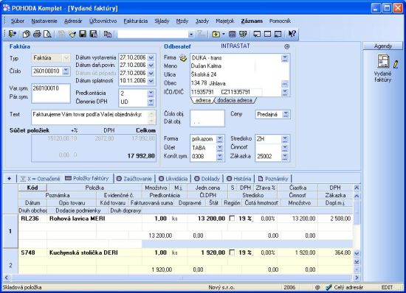Open the Stredisko ZH list
The height and width of the screenshot is (293, 406).
[285, 139]
